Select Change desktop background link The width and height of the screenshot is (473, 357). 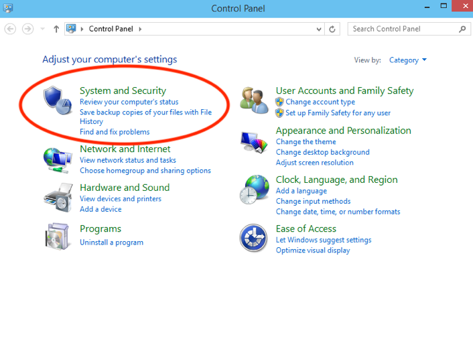(x=322, y=152)
